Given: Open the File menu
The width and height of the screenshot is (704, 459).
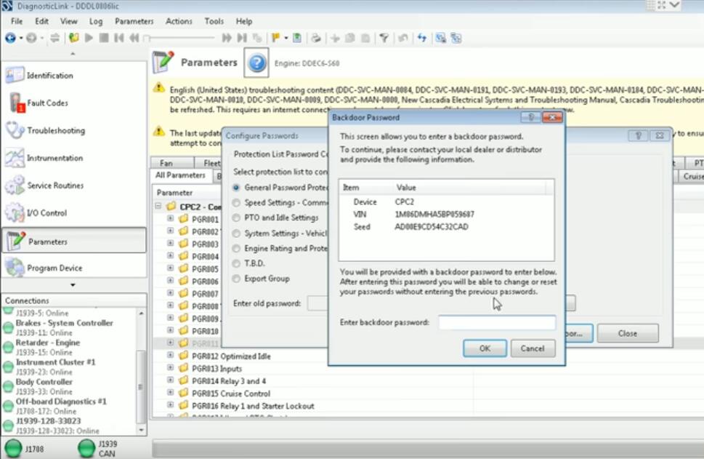Looking at the screenshot, I should 17,21.
